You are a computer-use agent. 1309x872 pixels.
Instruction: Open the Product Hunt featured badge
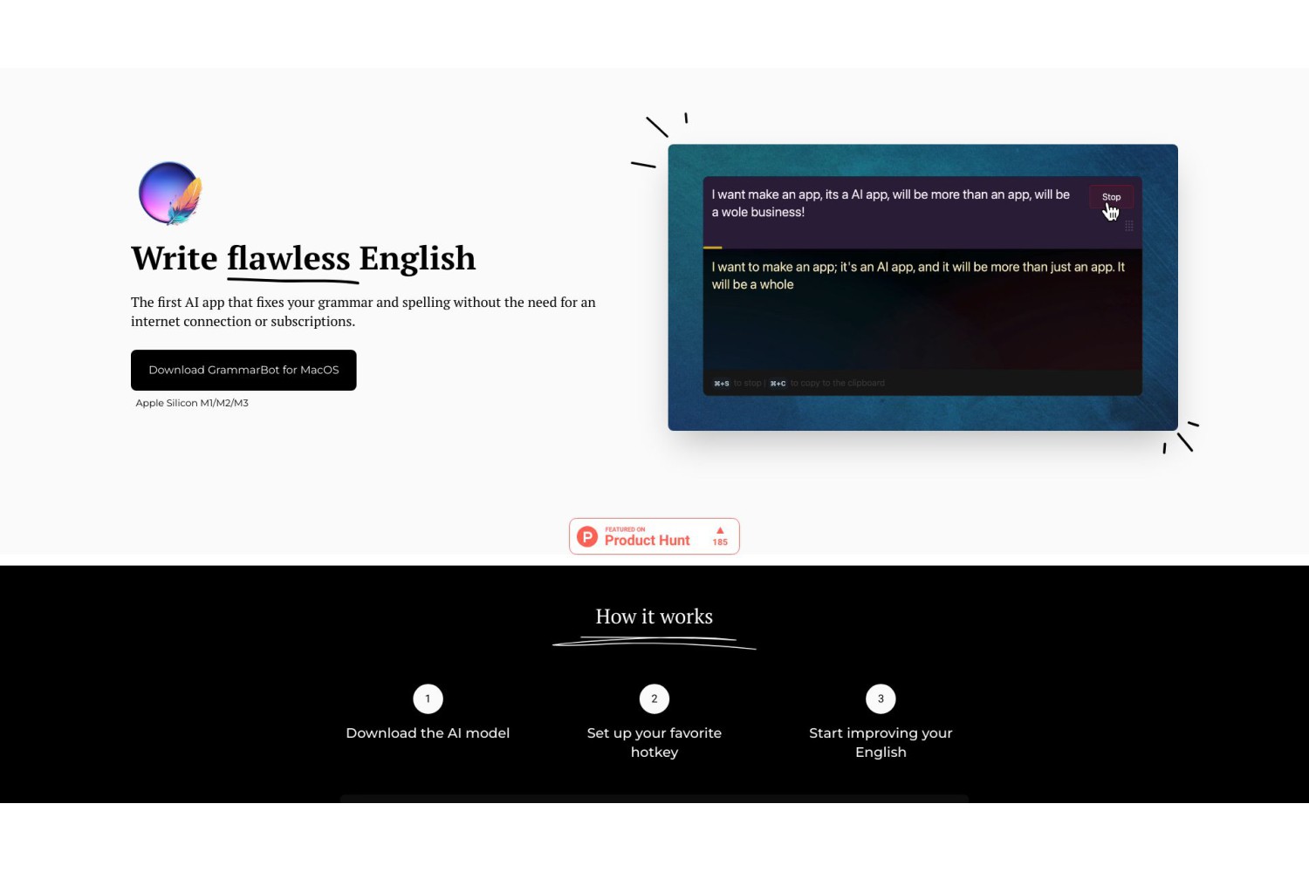point(654,536)
